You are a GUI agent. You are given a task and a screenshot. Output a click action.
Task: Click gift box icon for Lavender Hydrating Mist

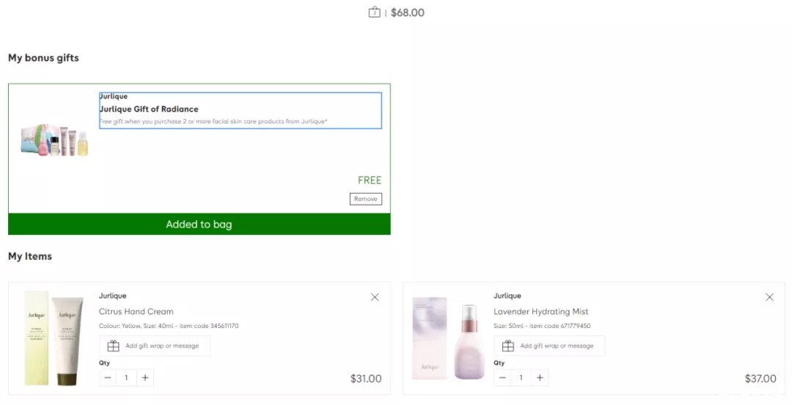coord(508,346)
